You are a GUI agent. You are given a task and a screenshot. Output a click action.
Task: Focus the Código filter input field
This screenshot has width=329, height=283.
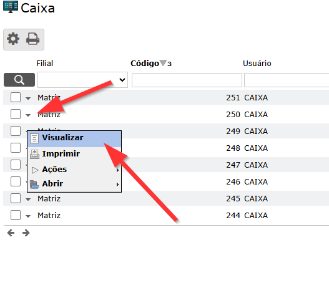coord(187,80)
